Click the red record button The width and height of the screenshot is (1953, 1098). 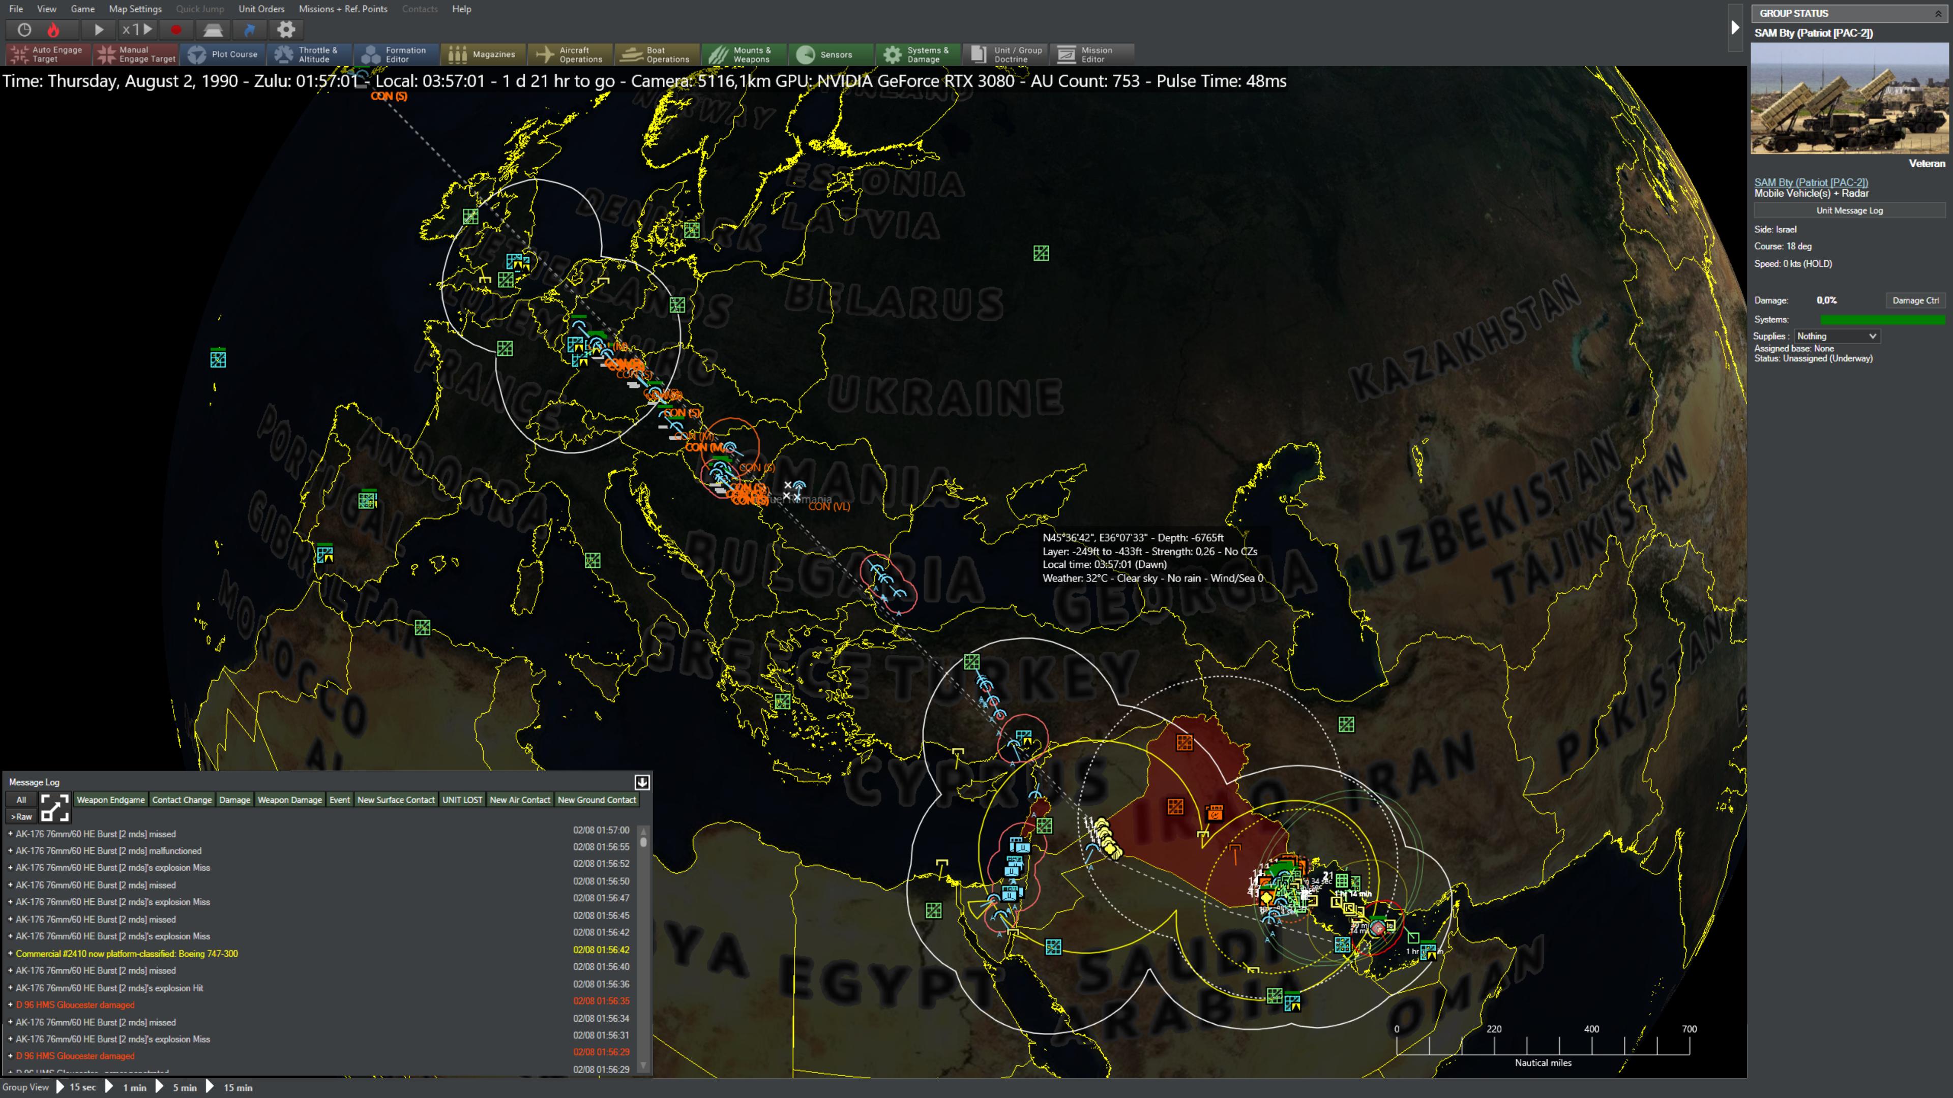point(176,29)
